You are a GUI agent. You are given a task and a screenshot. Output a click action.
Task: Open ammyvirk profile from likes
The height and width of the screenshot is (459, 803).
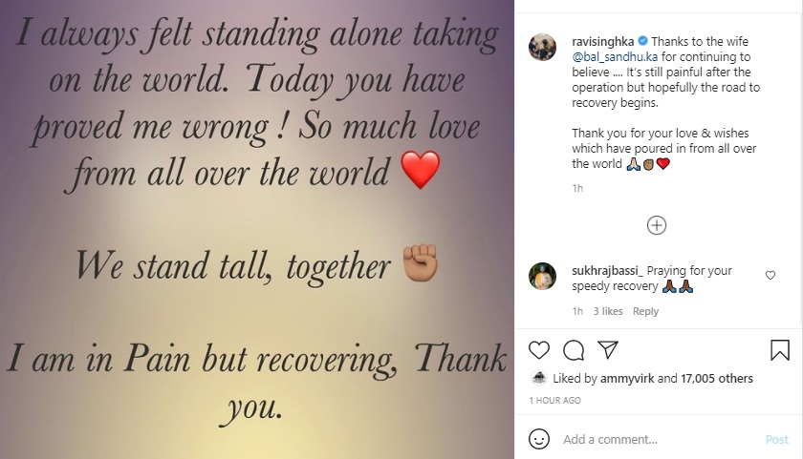pyautogui.click(x=632, y=379)
